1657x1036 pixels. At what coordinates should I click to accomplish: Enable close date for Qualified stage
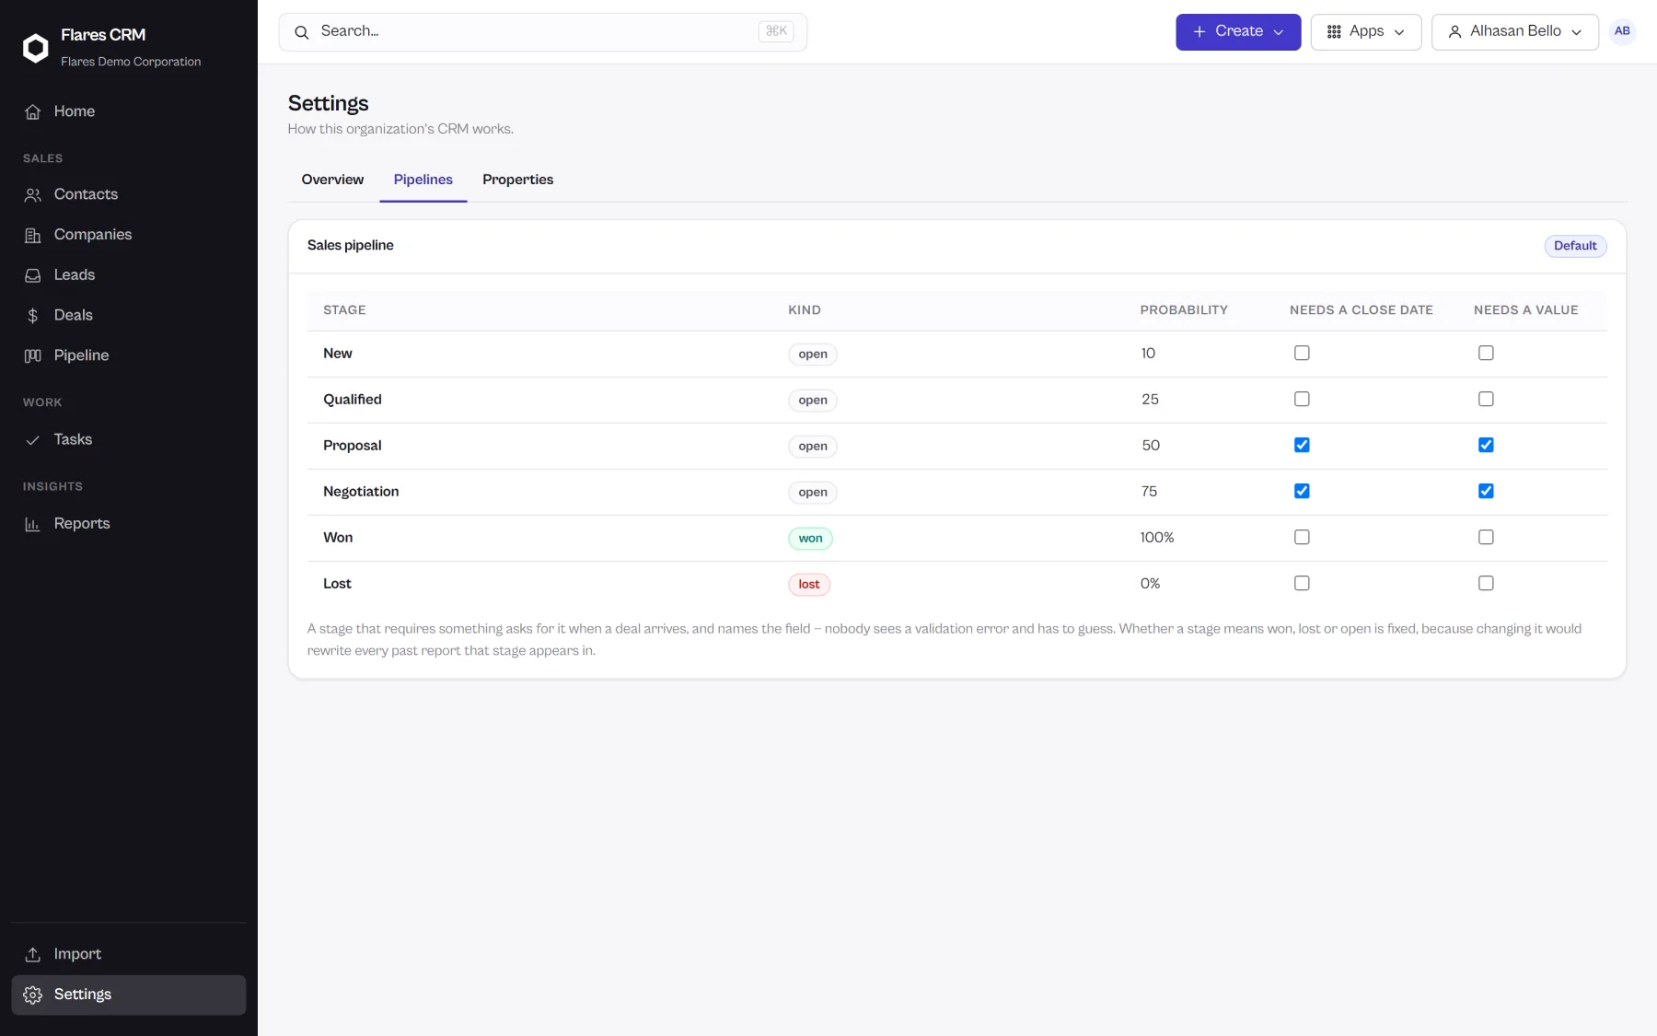[x=1302, y=399]
